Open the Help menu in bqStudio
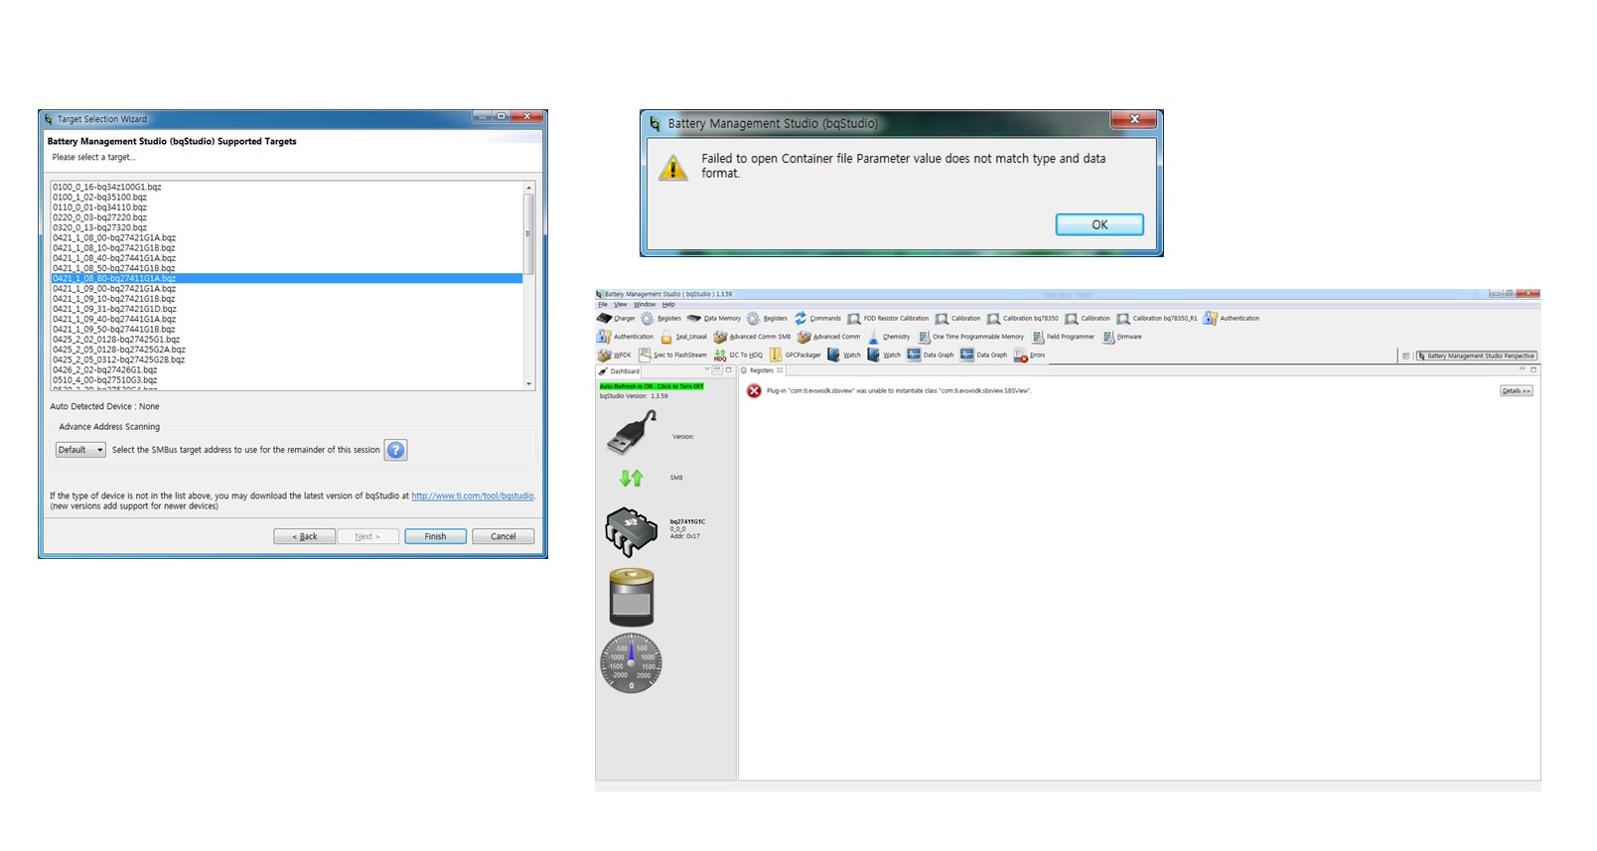Screen dimensions: 1597x851 (668, 304)
